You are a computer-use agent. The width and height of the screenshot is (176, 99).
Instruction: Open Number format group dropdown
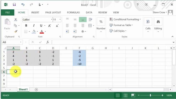[x=101, y=32]
